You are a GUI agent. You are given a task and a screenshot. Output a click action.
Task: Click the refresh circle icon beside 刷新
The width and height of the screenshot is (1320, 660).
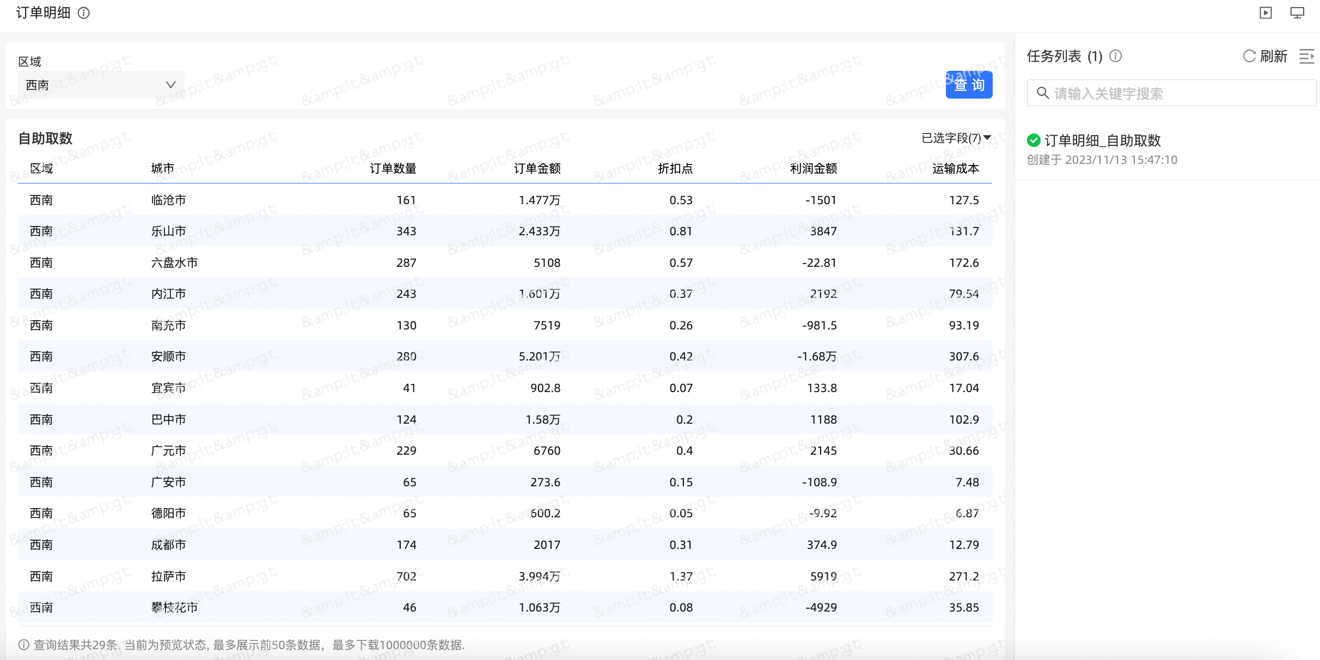[x=1249, y=56]
